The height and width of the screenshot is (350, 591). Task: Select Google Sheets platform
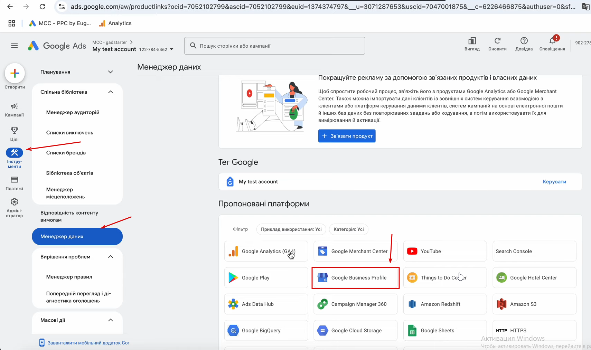(445, 330)
